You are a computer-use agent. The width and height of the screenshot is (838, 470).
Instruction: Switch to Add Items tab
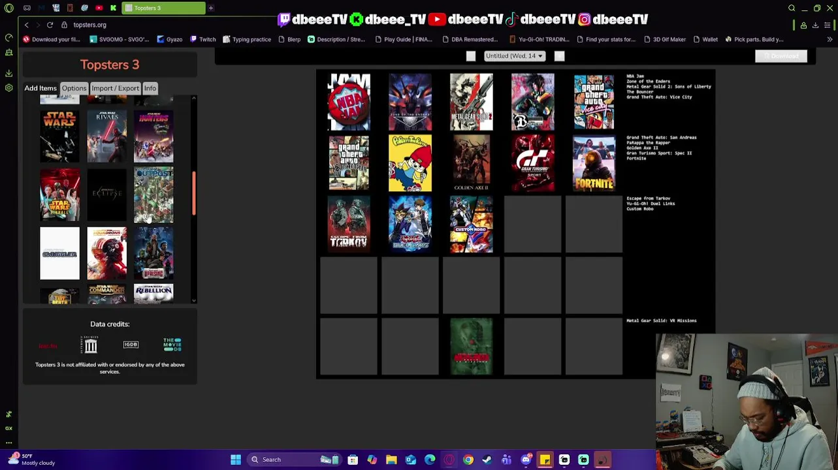coord(40,88)
